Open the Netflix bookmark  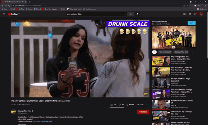click(62, 9)
